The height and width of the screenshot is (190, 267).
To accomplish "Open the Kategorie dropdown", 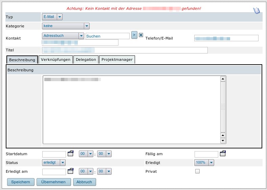I will pyautogui.click(x=66, y=26).
